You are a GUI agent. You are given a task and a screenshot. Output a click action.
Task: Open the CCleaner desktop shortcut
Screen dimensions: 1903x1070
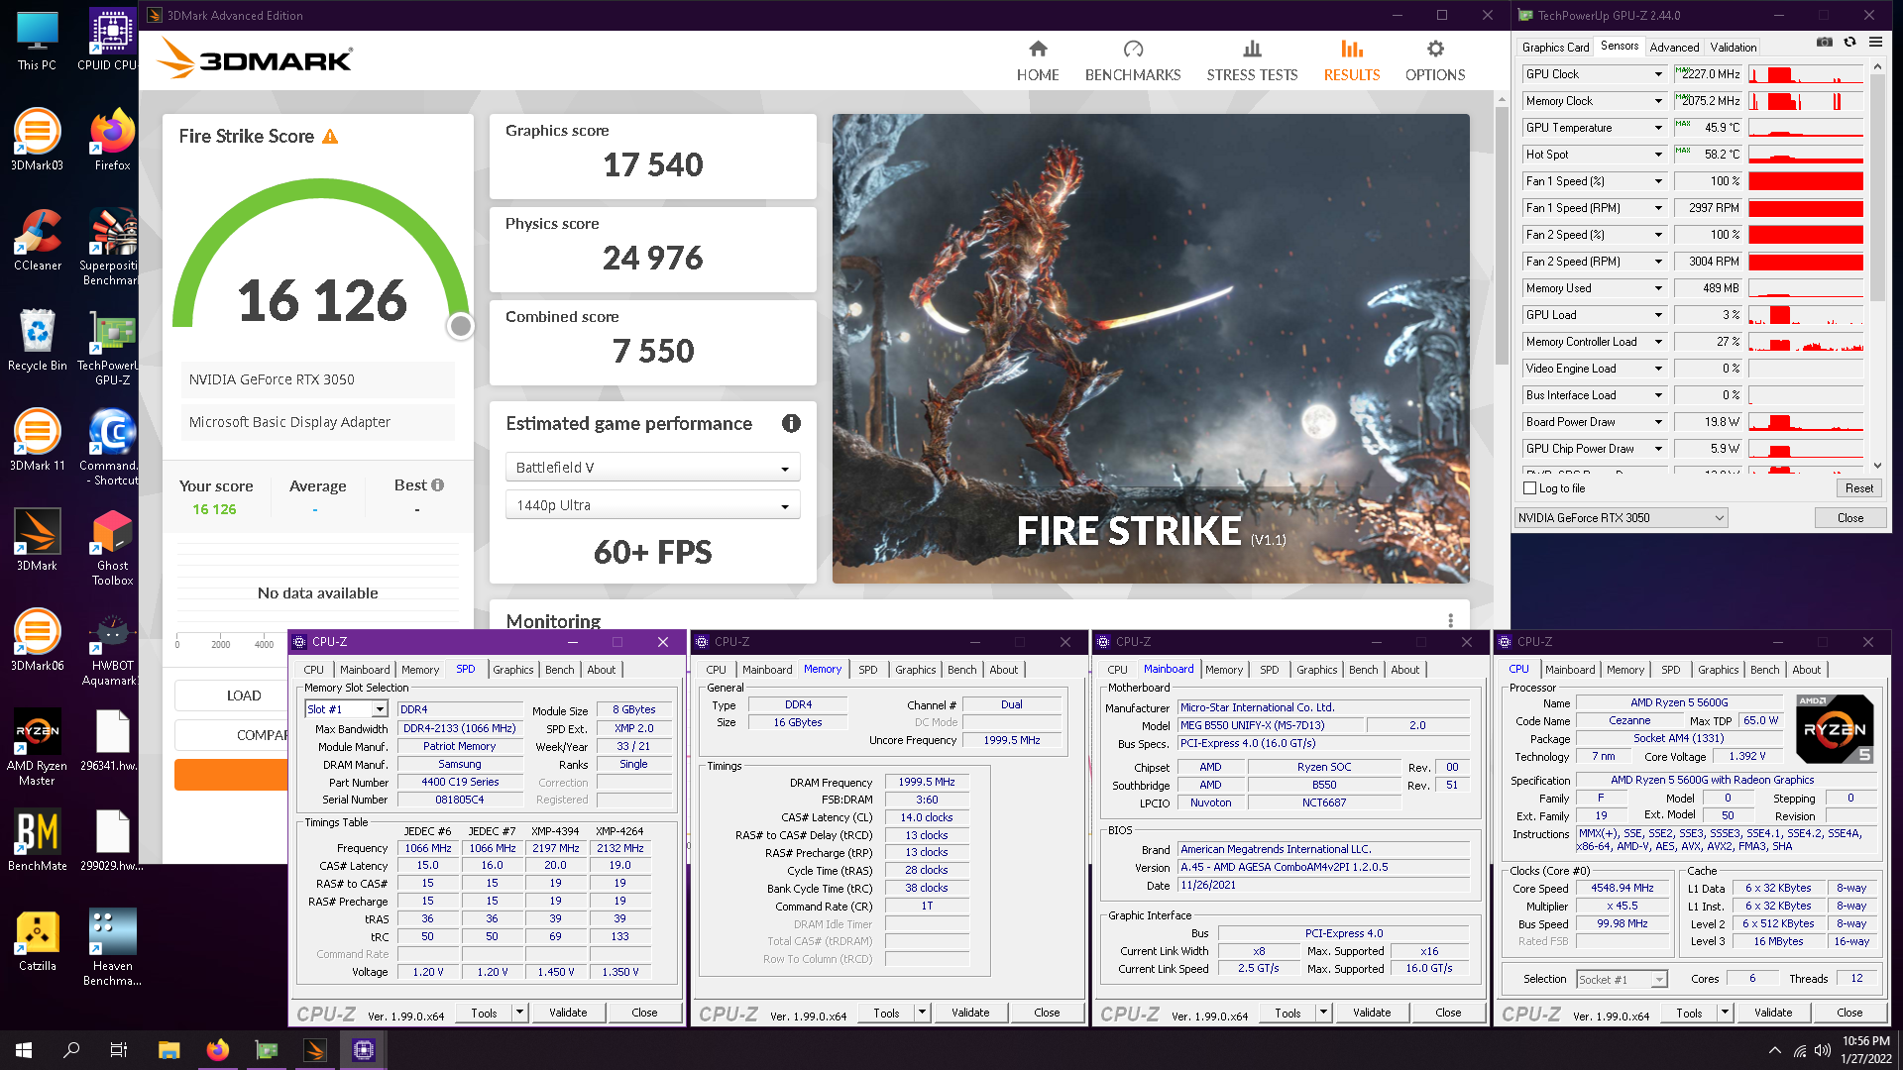pos(37,240)
